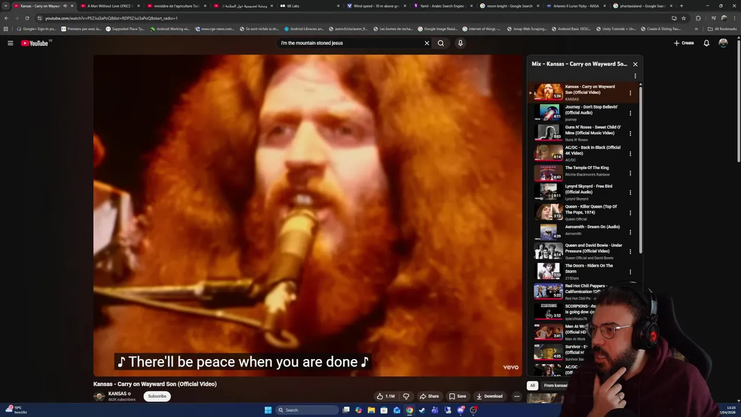Viewport: 741px width, 417px height.
Task: Open options for Queen Killer Queen item
Action: tap(630, 213)
